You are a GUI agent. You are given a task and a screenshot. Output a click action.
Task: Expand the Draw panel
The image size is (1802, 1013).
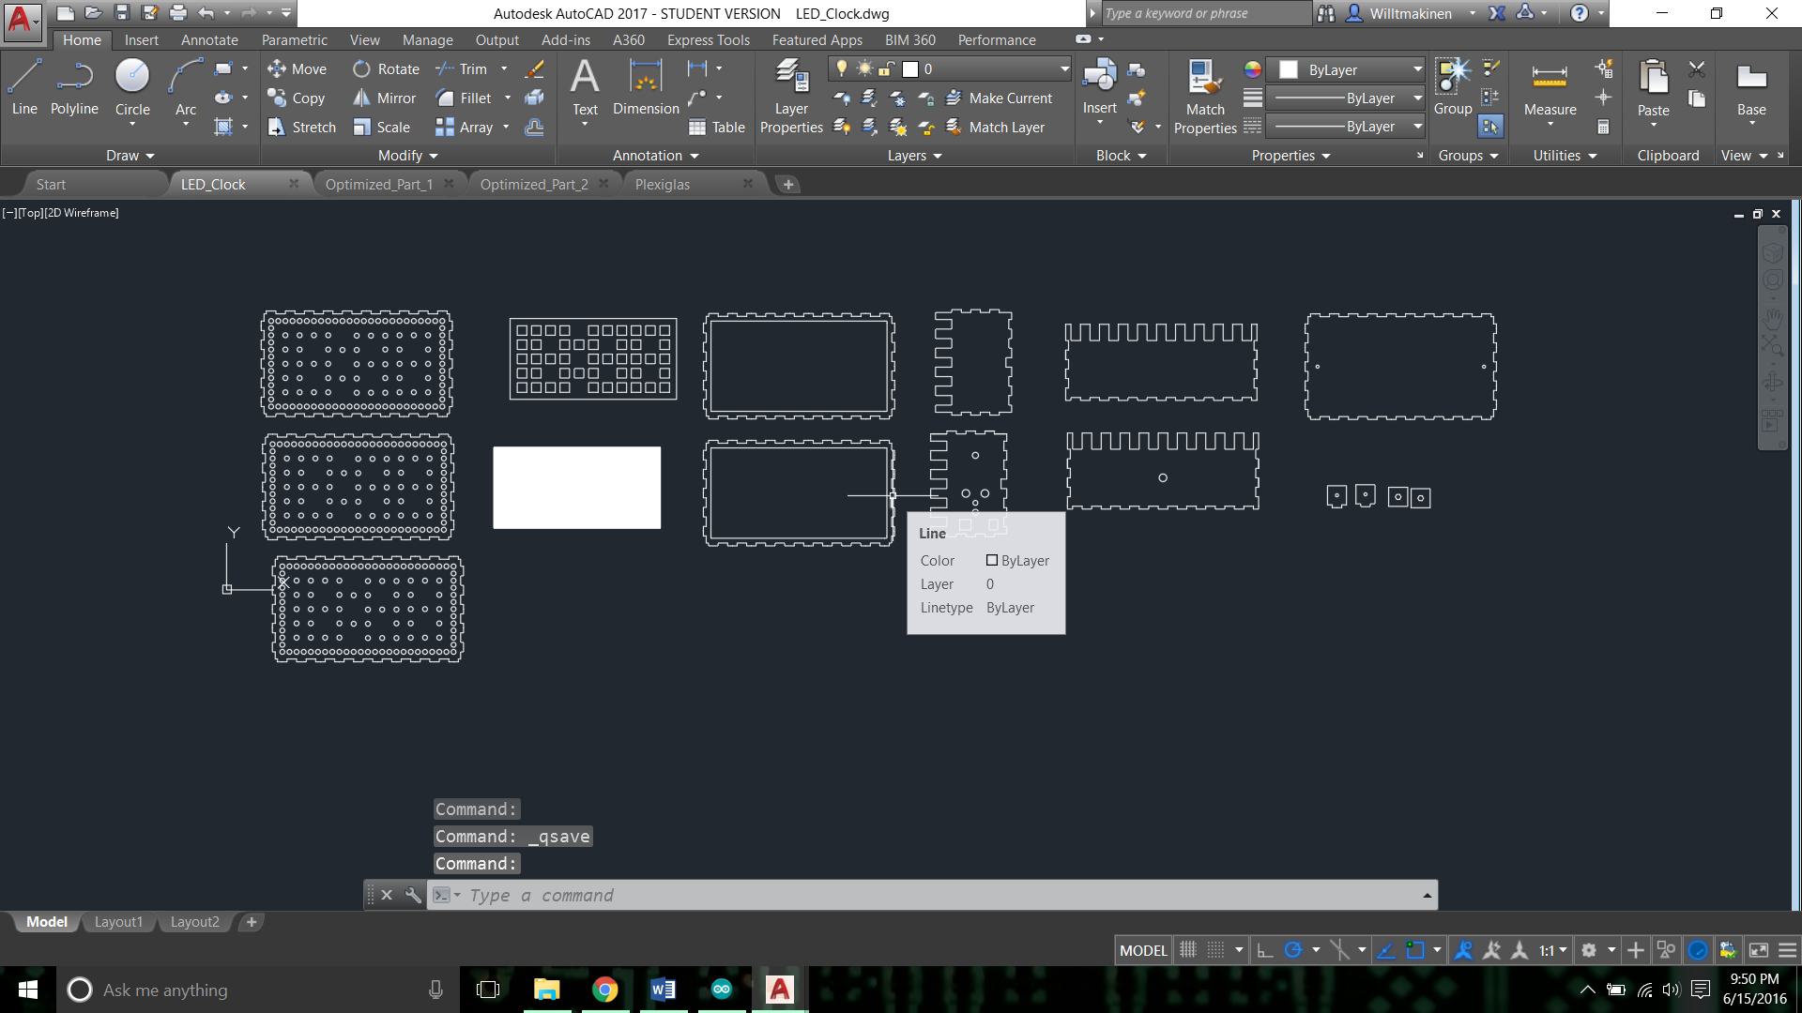pyautogui.click(x=130, y=156)
